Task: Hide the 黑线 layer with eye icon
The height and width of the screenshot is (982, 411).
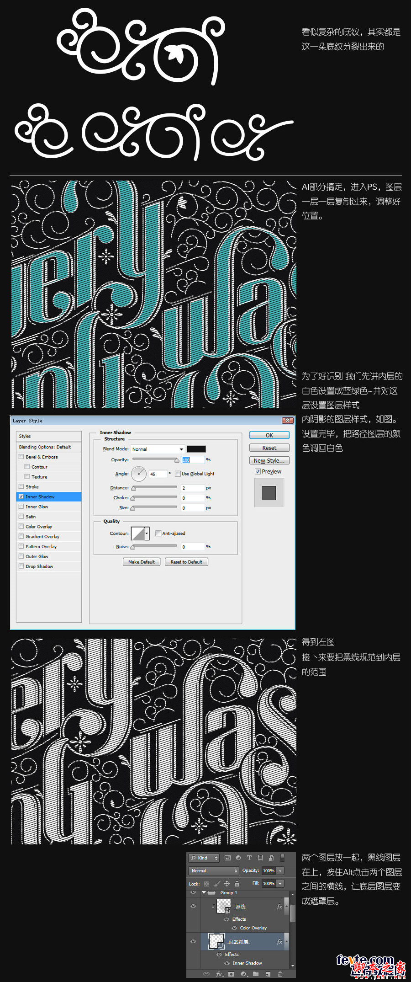Action: 193,906
